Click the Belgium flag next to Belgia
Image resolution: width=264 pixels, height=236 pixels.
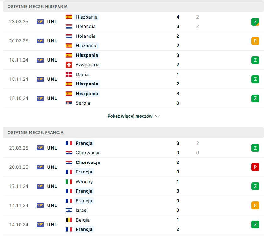click(x=69, y=220)
